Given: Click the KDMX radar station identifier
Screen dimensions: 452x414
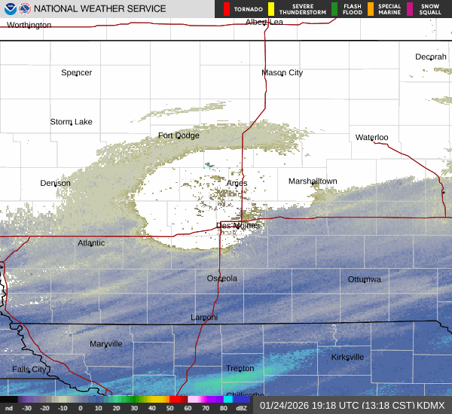Looking at the screenshot, I should 431,405.
